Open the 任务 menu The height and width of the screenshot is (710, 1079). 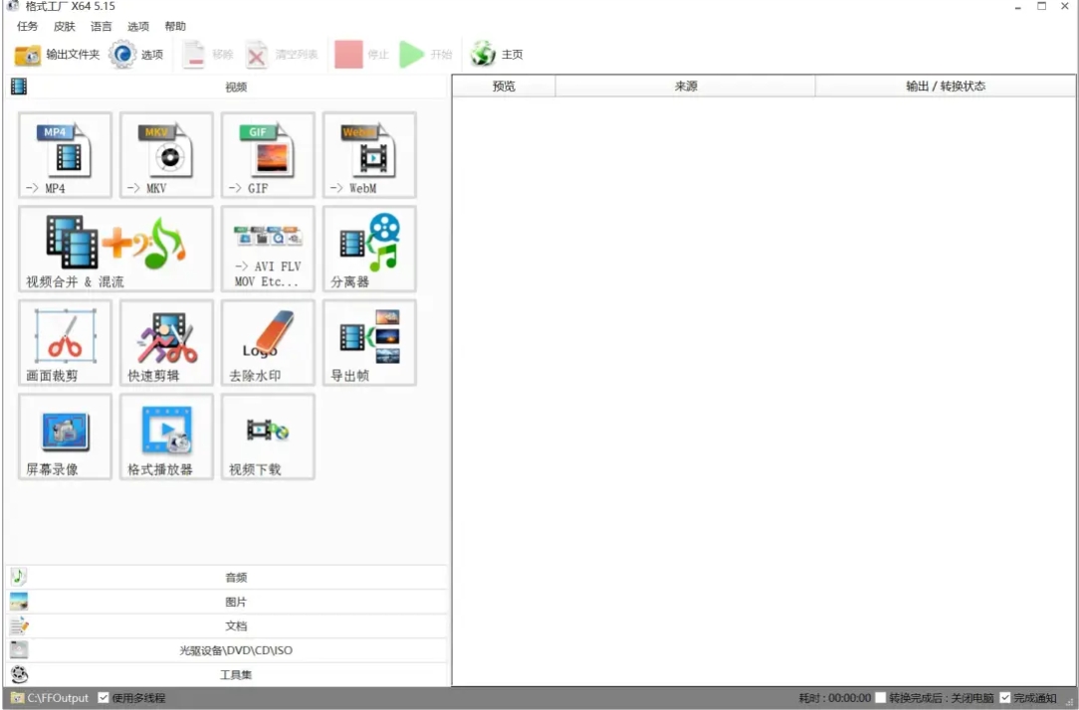click(x=27, y=26)
